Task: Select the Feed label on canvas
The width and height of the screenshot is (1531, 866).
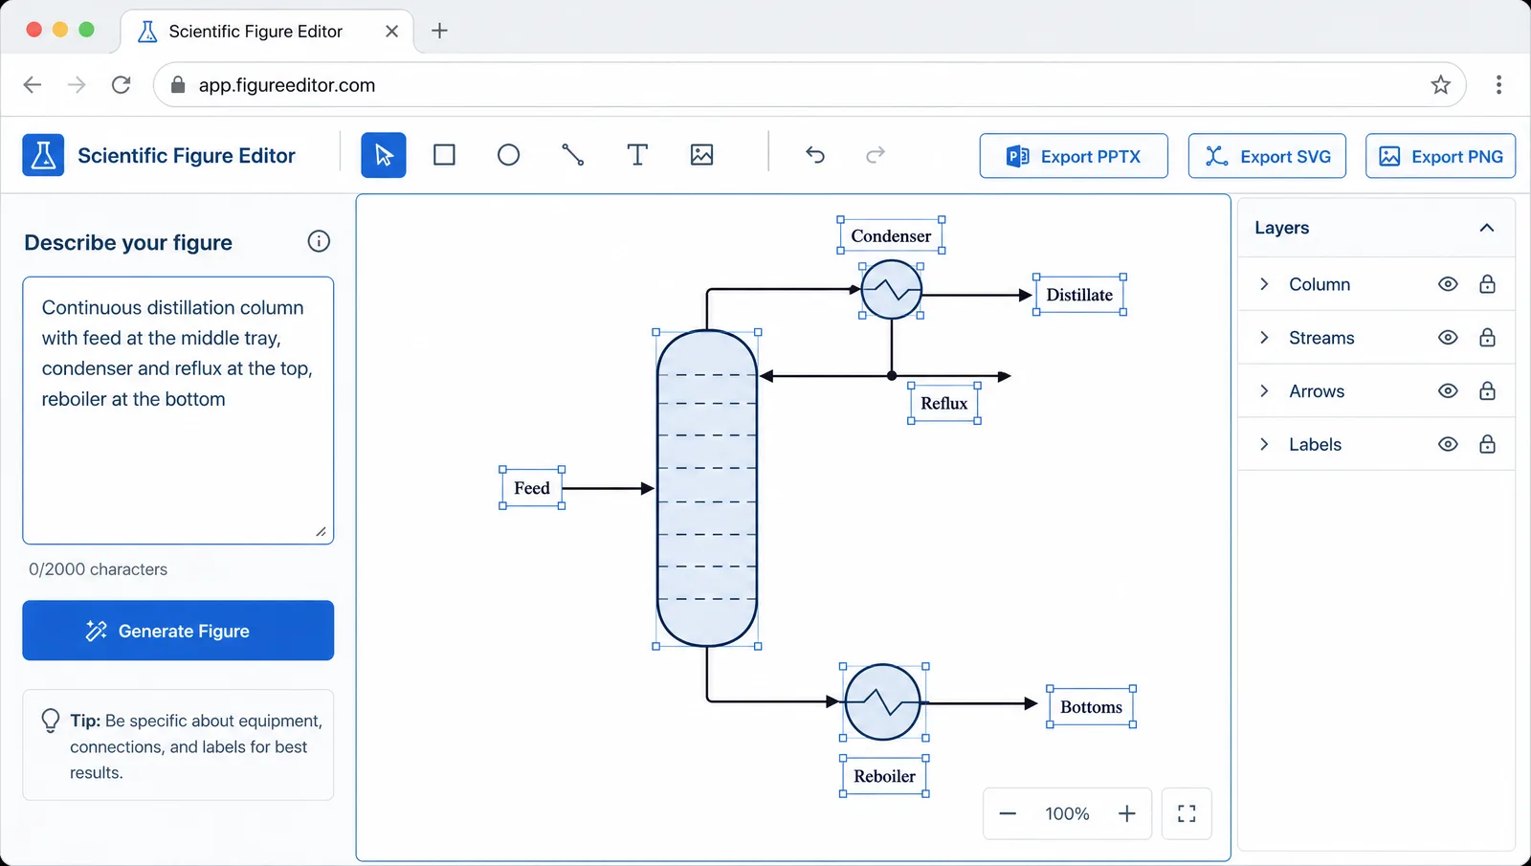Action: click(532, 488)
